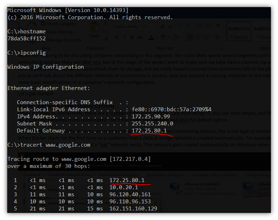Click Diagnose this connection

pos(118,175)
